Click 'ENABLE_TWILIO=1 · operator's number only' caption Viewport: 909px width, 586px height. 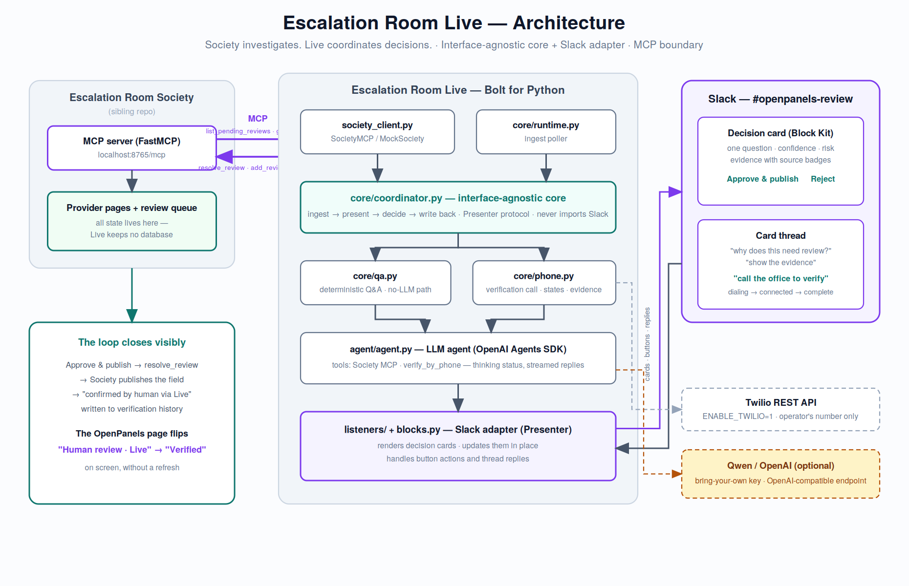point(780,416)
